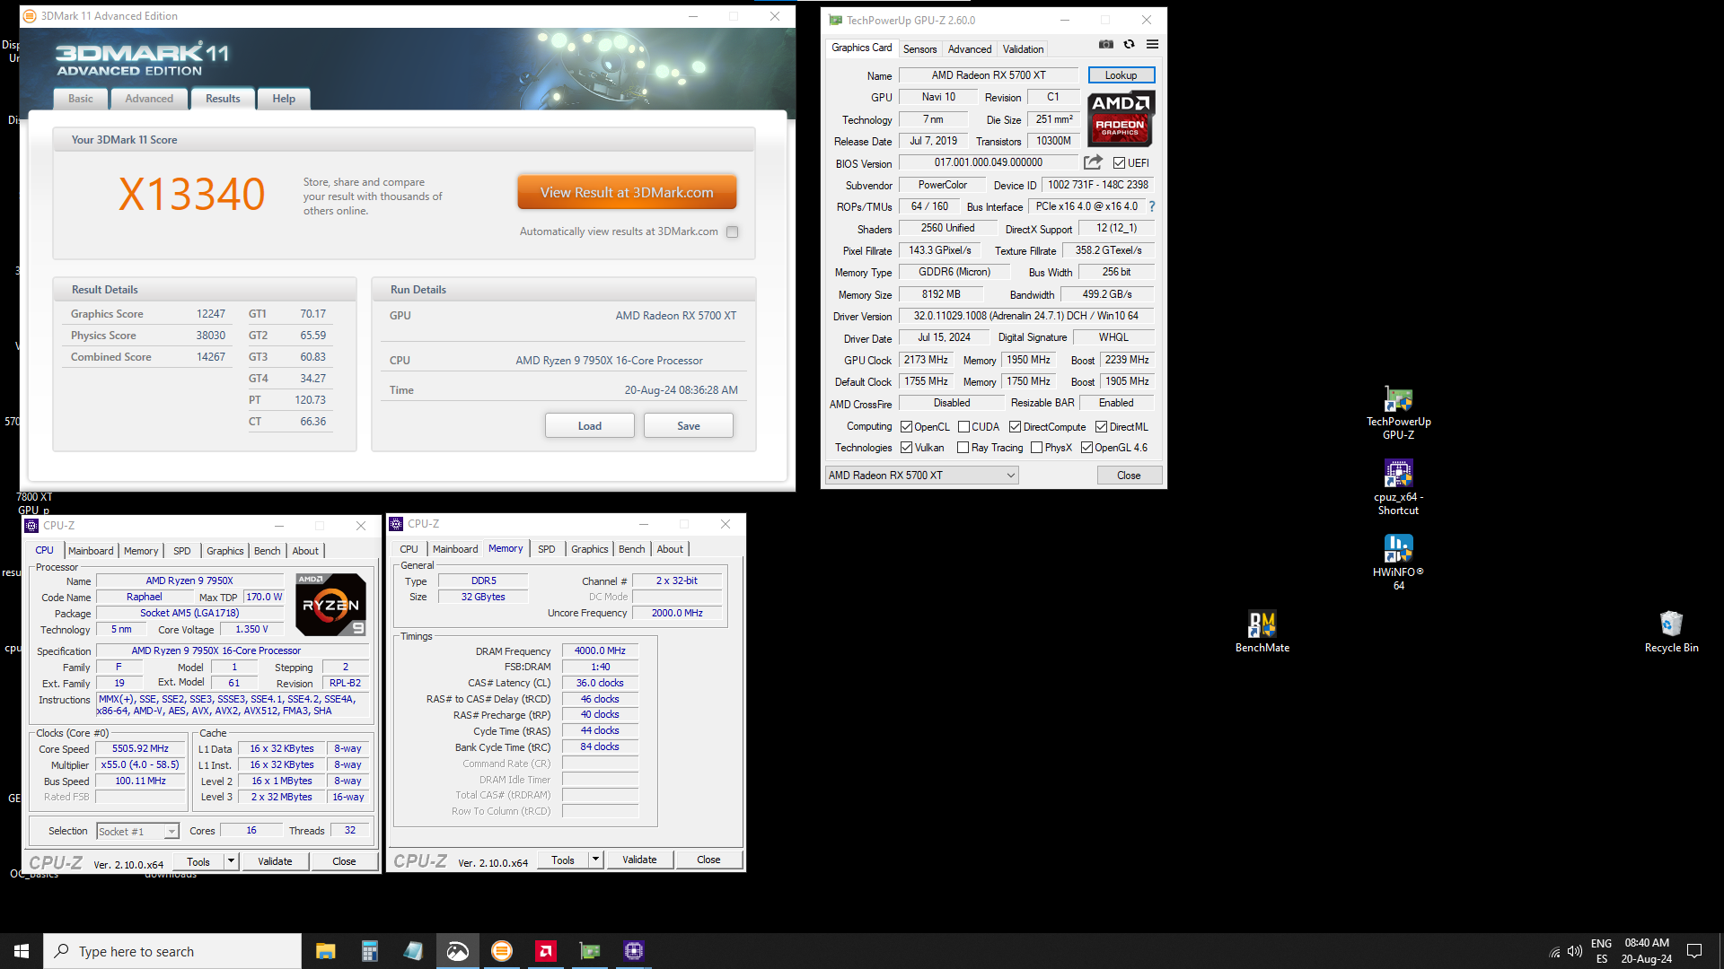
Task: Open the Recycle Bin
Action: pos(1671,632)
